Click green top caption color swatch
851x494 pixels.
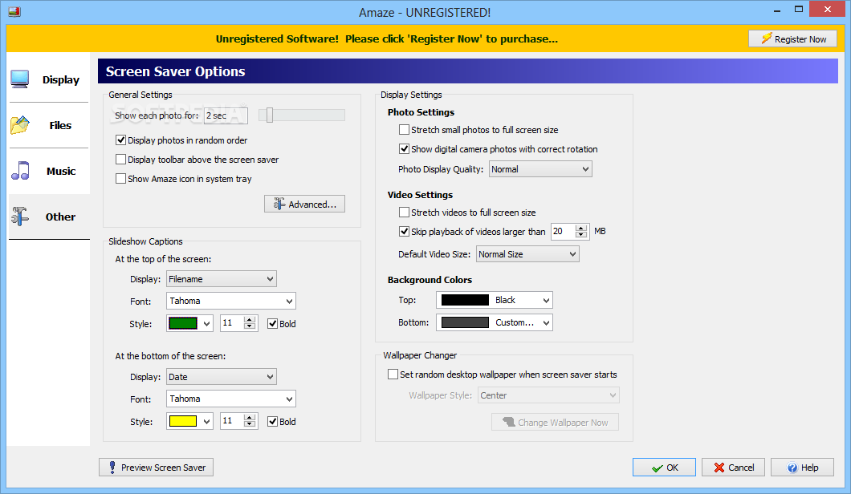coord(183,324)
